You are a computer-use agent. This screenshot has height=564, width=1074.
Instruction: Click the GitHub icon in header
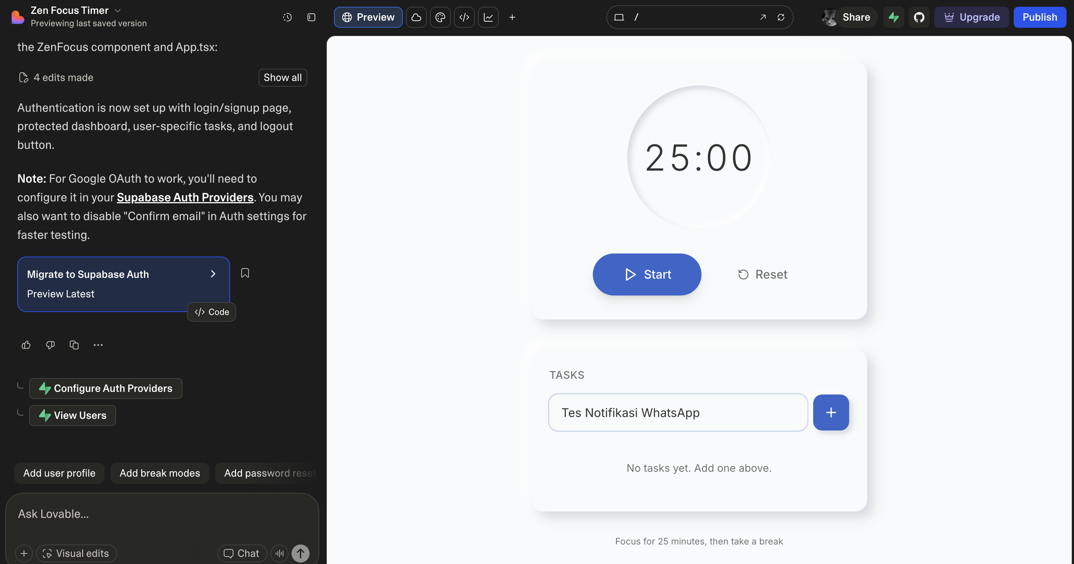tap(919, 17)
